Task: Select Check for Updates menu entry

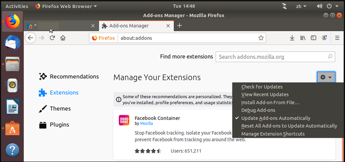Action: click(262, 87)
